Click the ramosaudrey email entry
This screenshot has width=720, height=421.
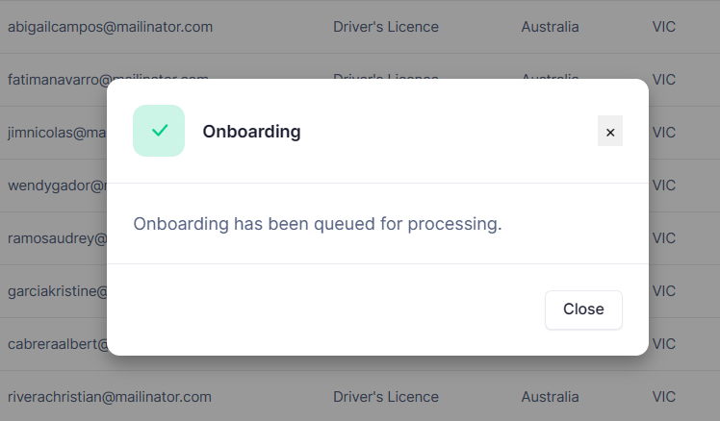point(57,238)
